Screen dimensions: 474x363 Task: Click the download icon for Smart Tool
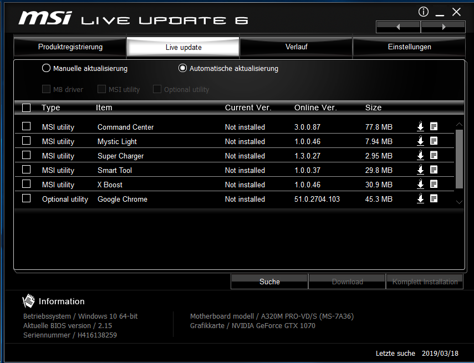[420, 170]
